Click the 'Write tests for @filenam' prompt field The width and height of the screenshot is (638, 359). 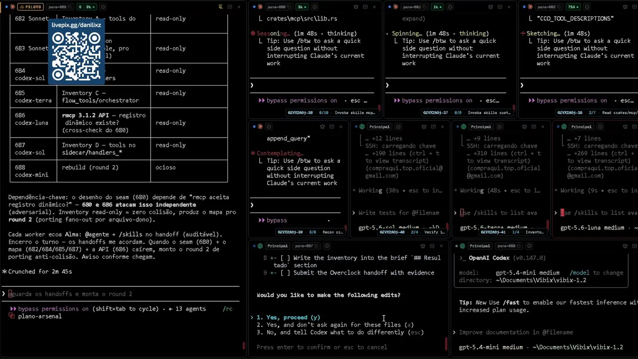[398, 212]
